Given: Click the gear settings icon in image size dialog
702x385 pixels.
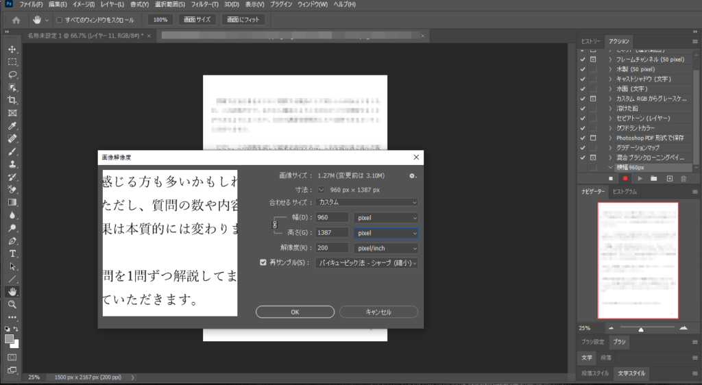Looking at the screenshot, I should pyautogui.click(x=413, y=176).
